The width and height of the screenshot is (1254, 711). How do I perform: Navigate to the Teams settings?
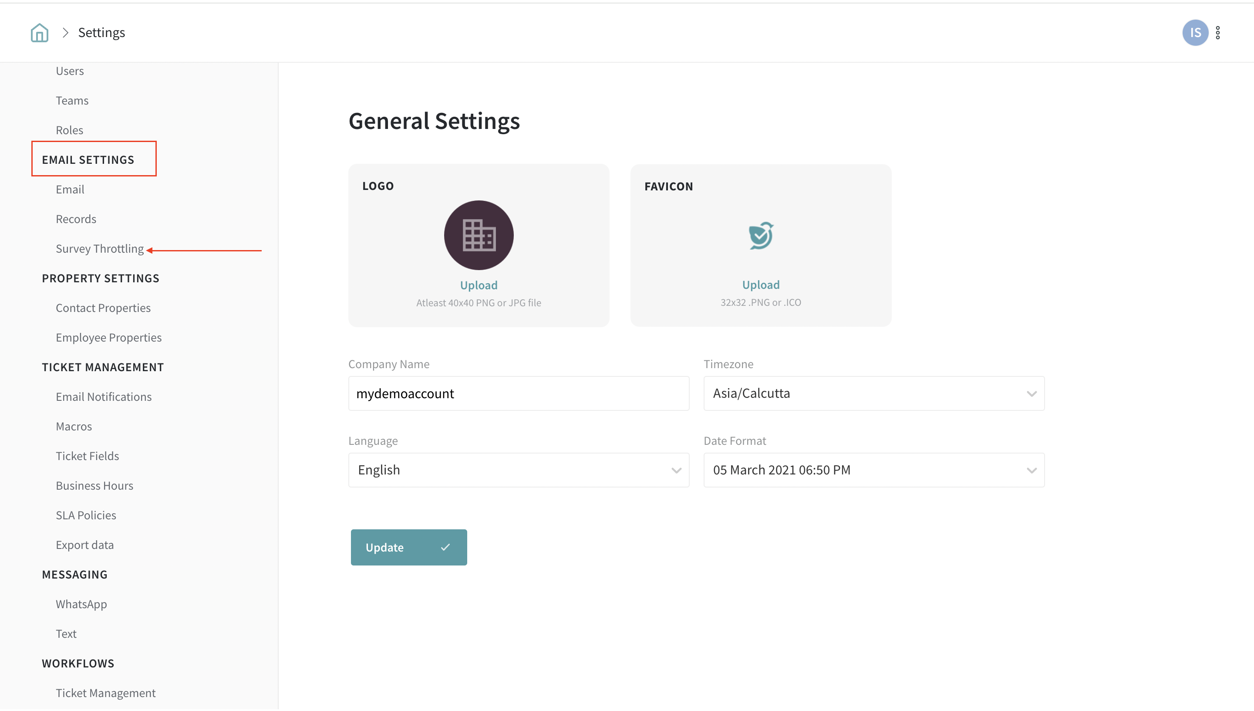point(72,101)
